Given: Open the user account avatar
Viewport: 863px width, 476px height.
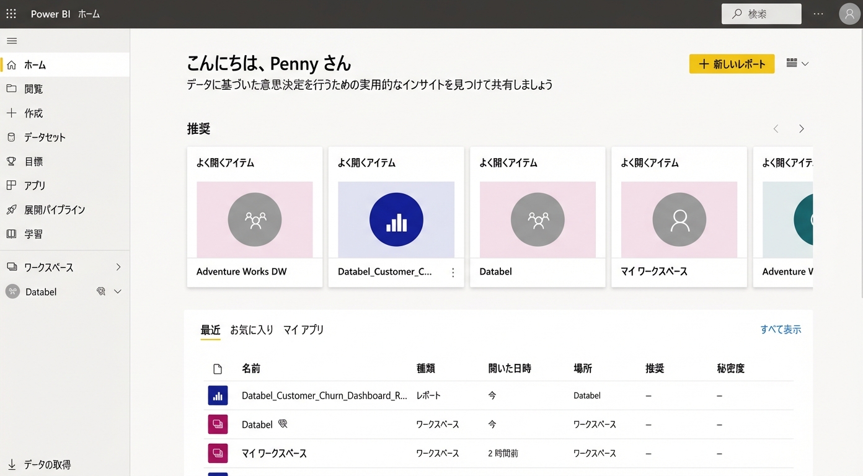Looking at the screenshot, I should pos(849,14).
